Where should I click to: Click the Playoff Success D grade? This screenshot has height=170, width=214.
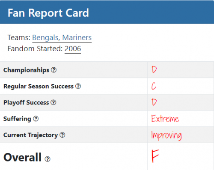[154, 102]
